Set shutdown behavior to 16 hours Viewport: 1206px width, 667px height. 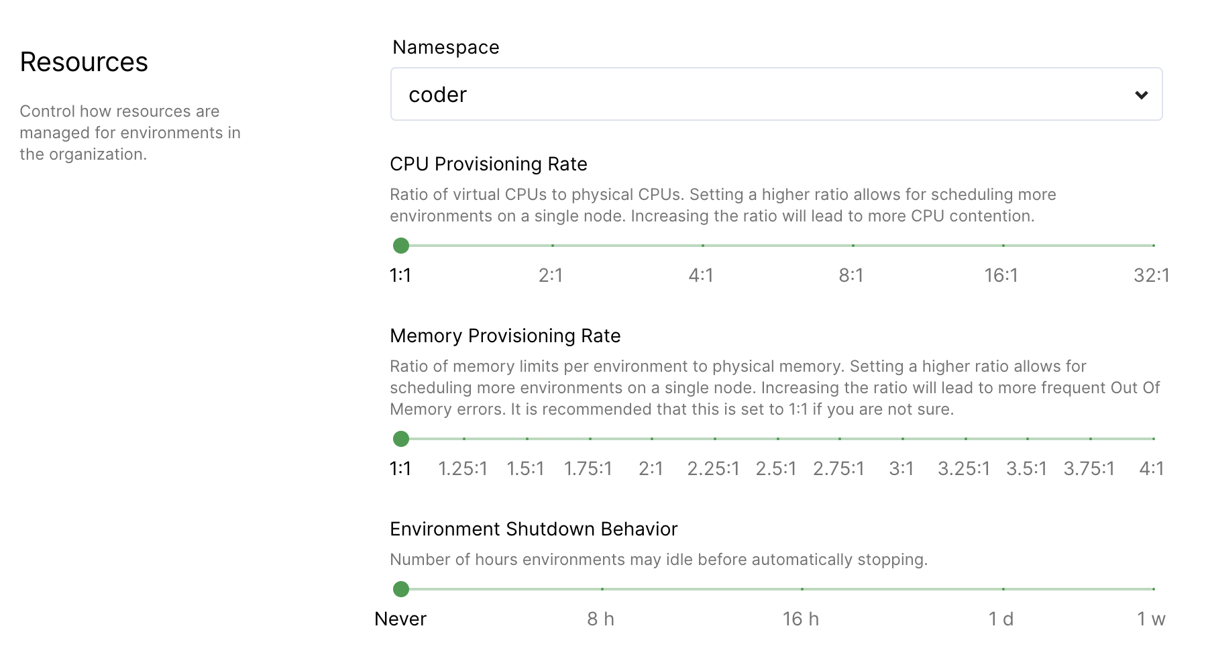click(802, 590)
